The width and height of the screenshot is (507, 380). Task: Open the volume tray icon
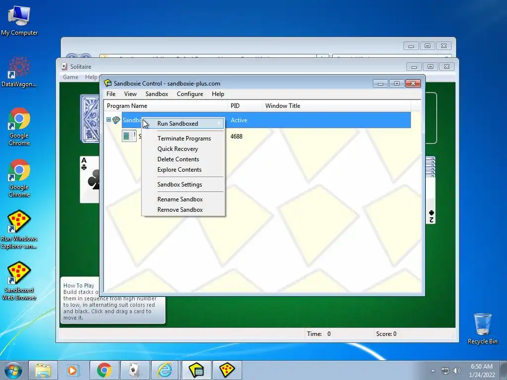tap(456, 371)
